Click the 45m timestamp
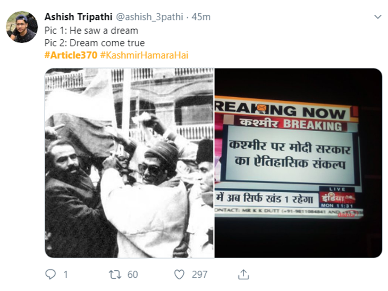This screenshot has height=291, width=388. click(x=201, y=17)
